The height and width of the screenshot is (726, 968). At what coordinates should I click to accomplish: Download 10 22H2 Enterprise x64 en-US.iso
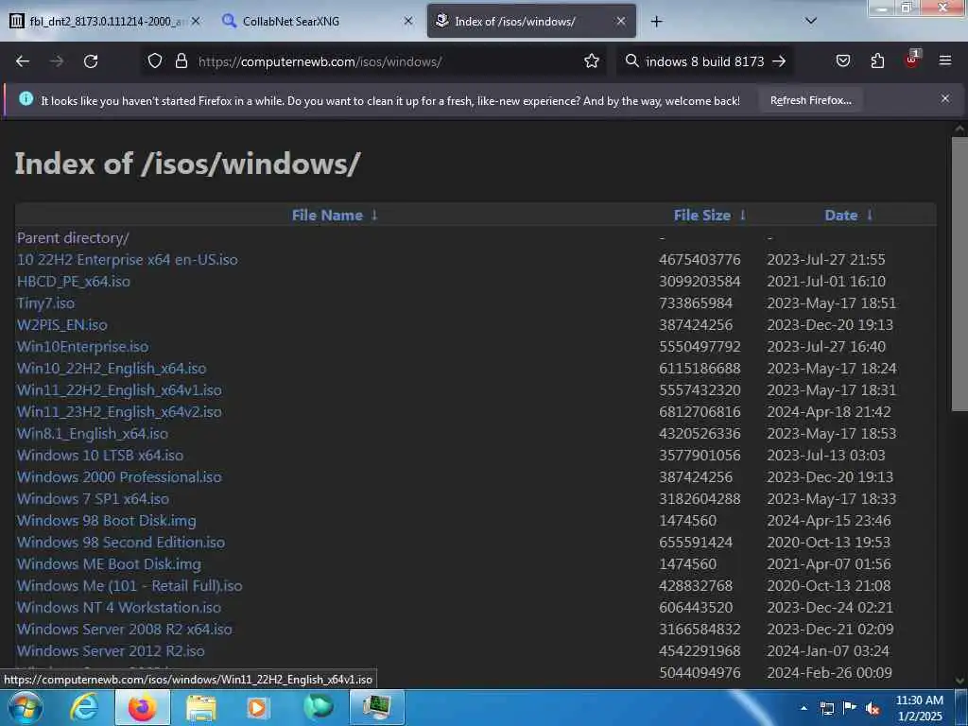[128, 259]
